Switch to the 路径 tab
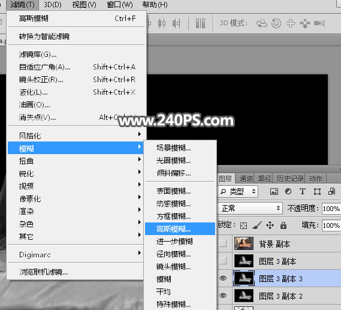 click(264, 179)
